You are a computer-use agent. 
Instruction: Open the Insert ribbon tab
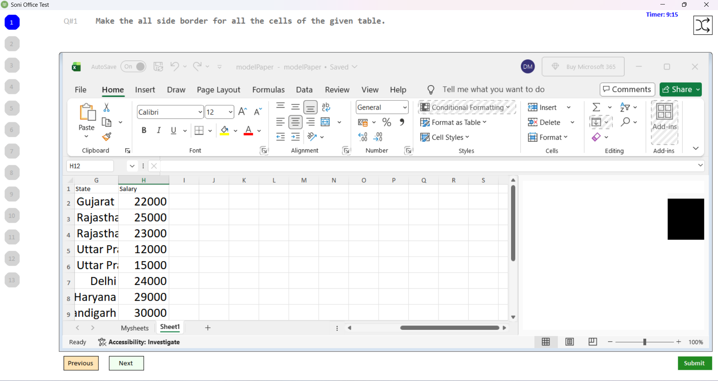145,90
